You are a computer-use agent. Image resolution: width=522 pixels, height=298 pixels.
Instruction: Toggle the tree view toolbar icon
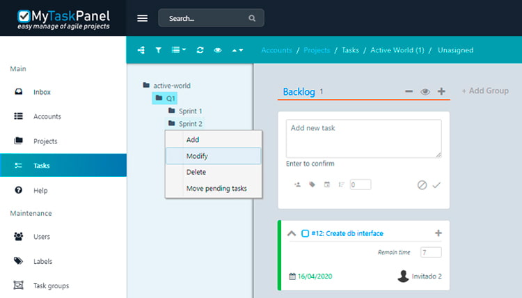pyautogui.click(x=141, y=50)
